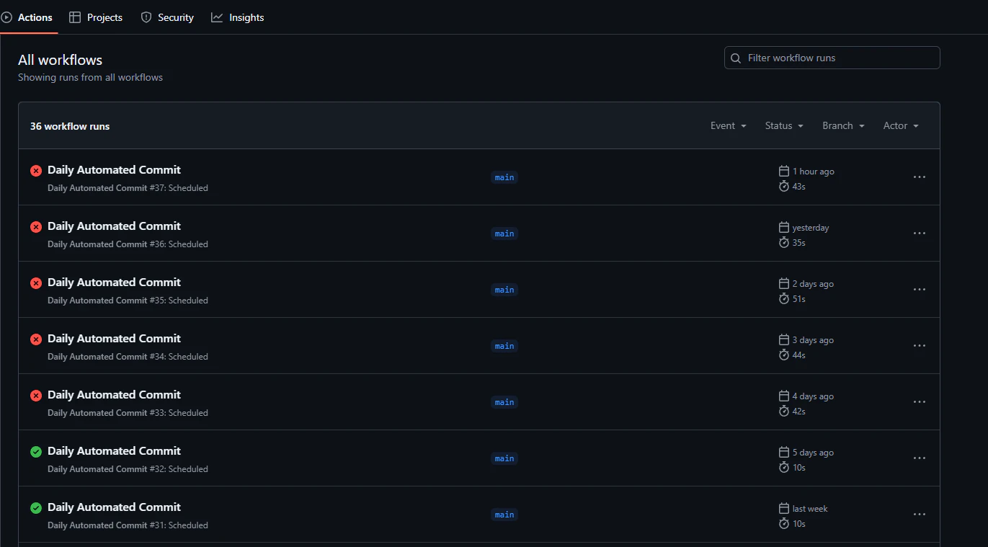Open the Insights tab
The width and height of the screenshot is (988, 547).
pos(238,17)
